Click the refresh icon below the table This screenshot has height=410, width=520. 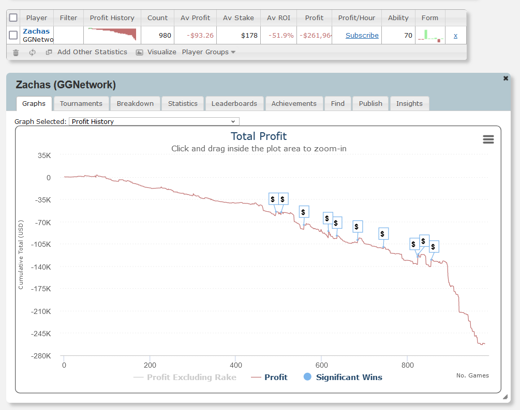click(32, 52)
